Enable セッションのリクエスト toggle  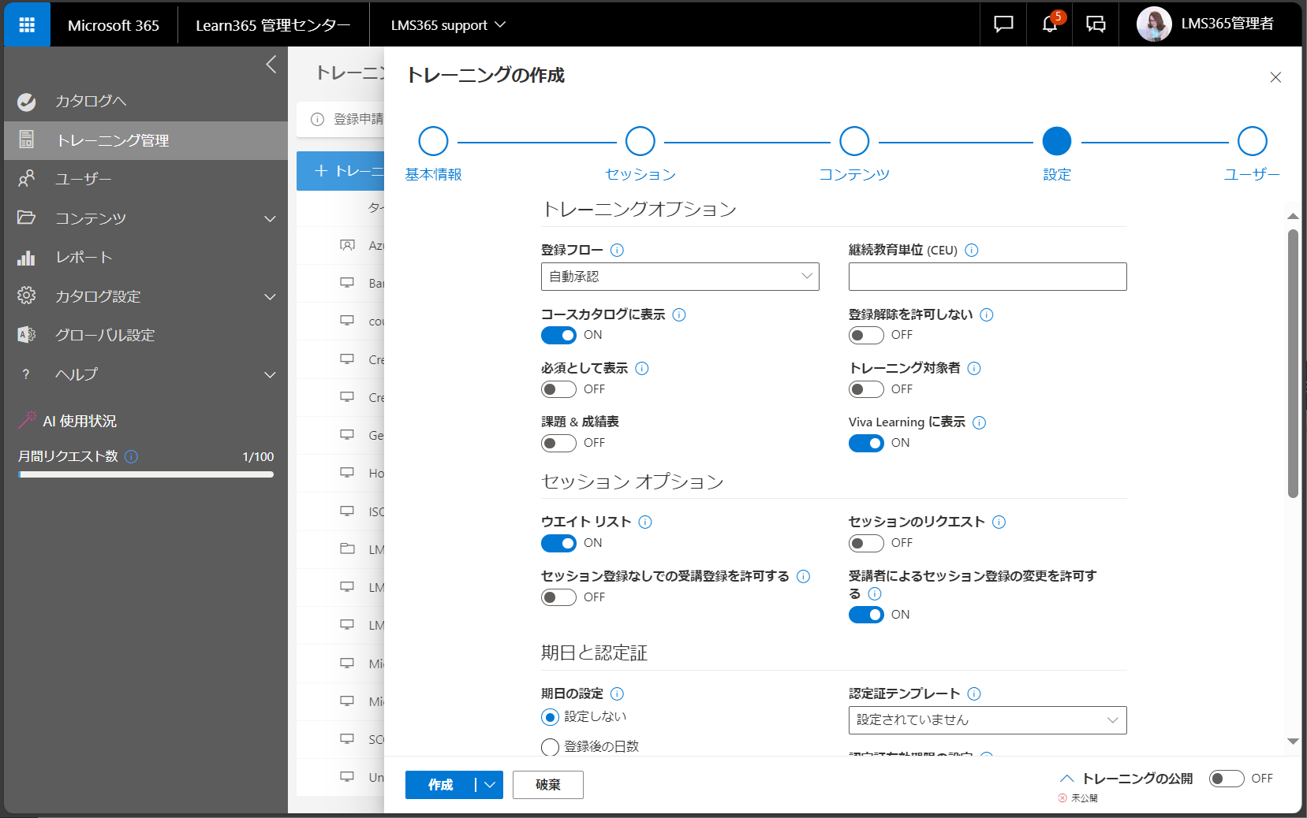866,543
